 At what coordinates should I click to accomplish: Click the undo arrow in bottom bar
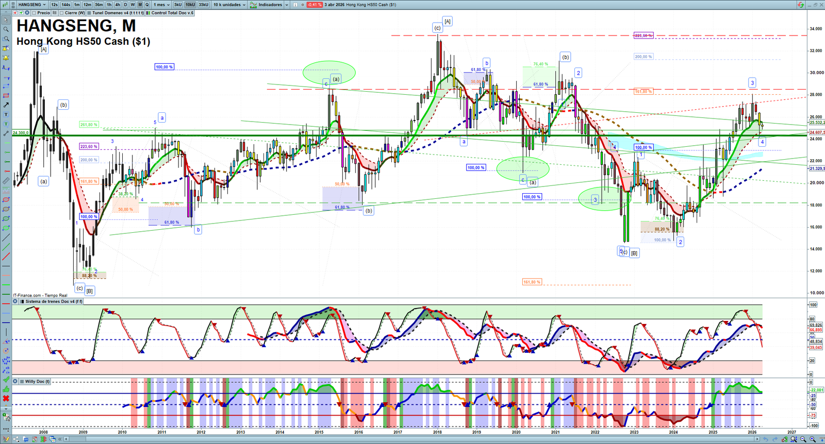pos(765,439)
